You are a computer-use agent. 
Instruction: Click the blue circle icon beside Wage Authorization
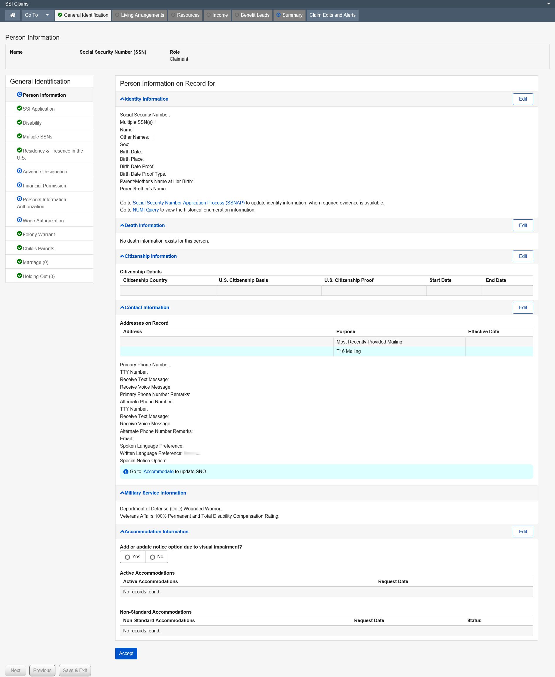tap(20, 220)
